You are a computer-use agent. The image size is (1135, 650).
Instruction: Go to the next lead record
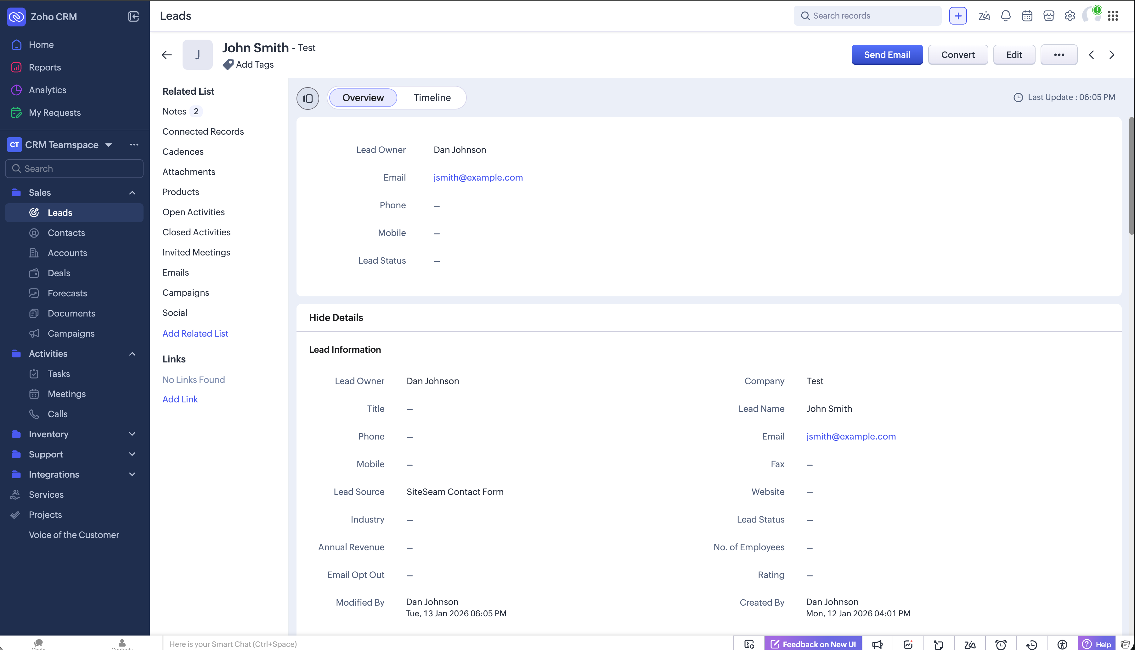[x=1112, y=55]
